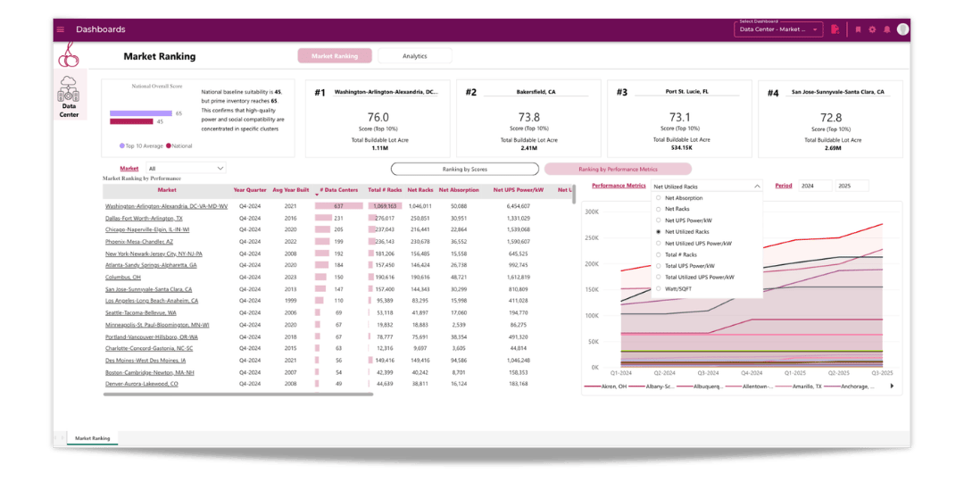Choose the Total UPS Power/kW radio option
This screenshot has height=482, width=964.
tap(659, 266)
